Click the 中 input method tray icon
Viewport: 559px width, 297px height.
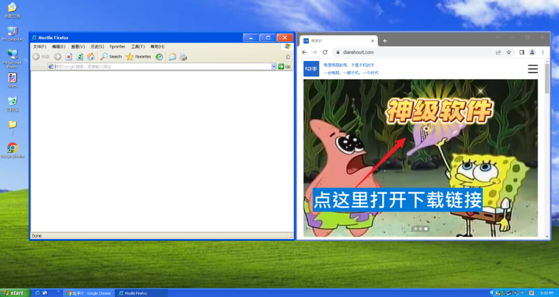[522, 293]
